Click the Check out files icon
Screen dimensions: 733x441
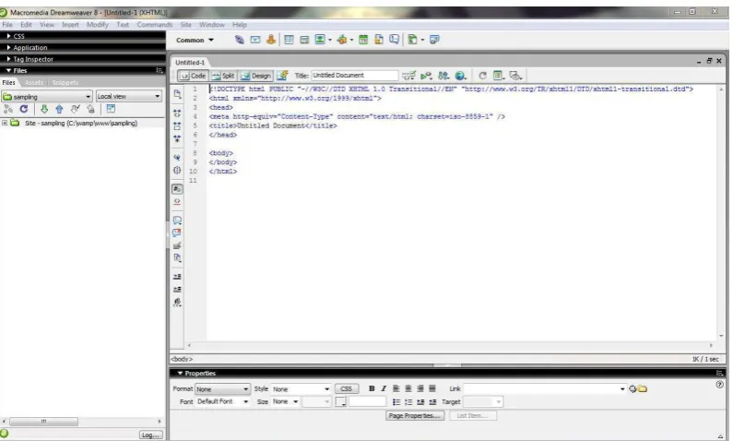click(75, 109)
